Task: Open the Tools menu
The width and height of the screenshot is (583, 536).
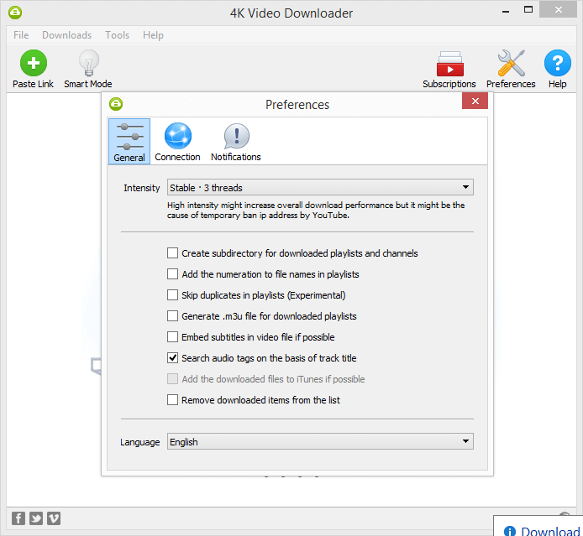Action: pyautogui.click(x=117, y=35)
